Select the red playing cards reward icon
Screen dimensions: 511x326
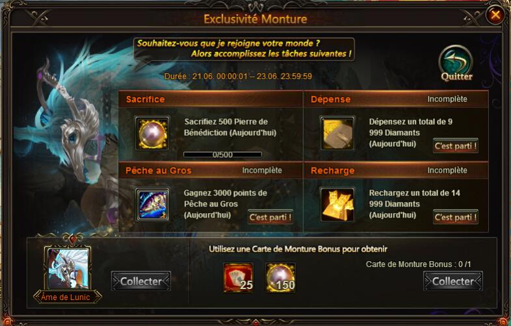238,277
